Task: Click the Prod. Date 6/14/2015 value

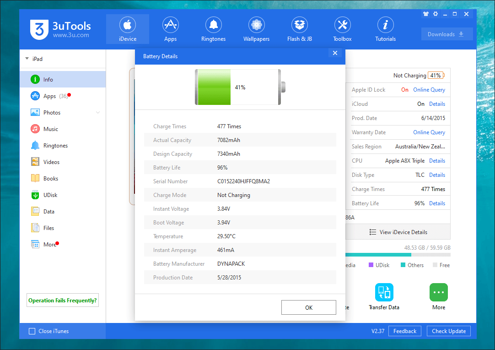Action: pyautogui.click(x=433, y=118)
